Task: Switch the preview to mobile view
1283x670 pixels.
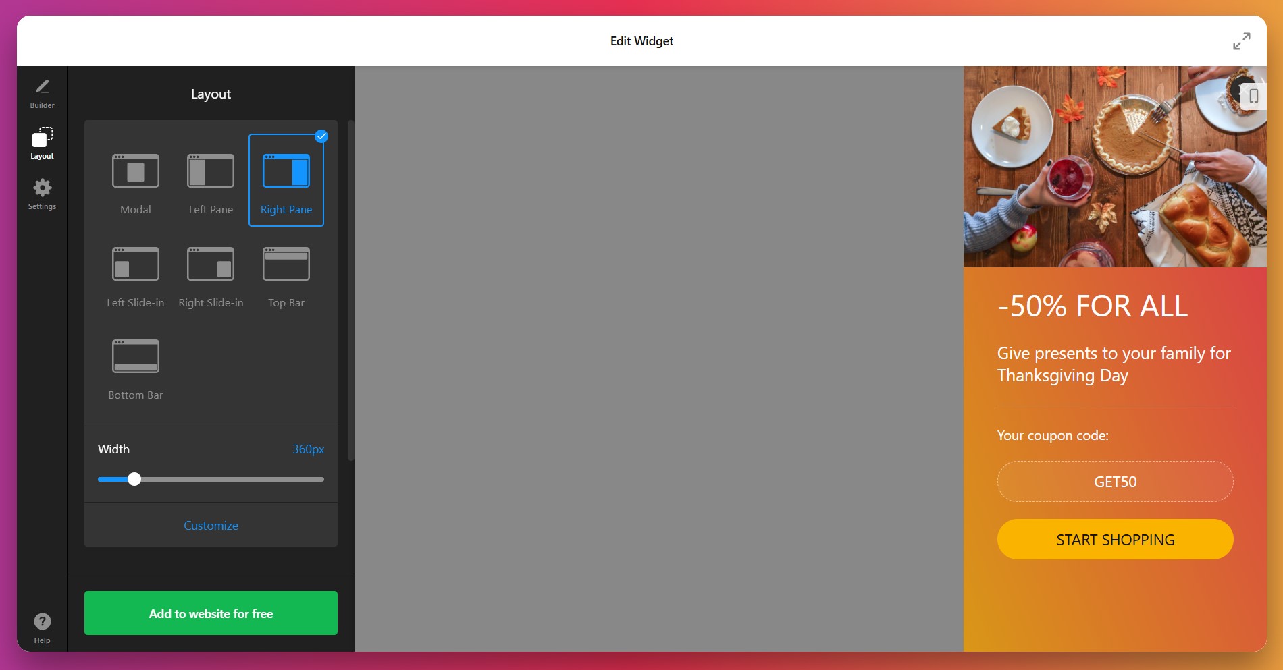Action: point(1255,96)
